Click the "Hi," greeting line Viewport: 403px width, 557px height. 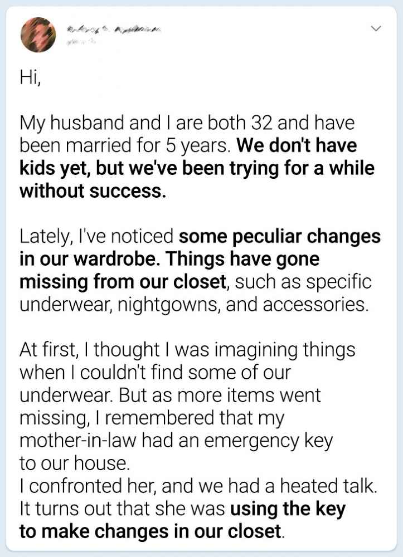pyautogui.click(x=30, y=78)
